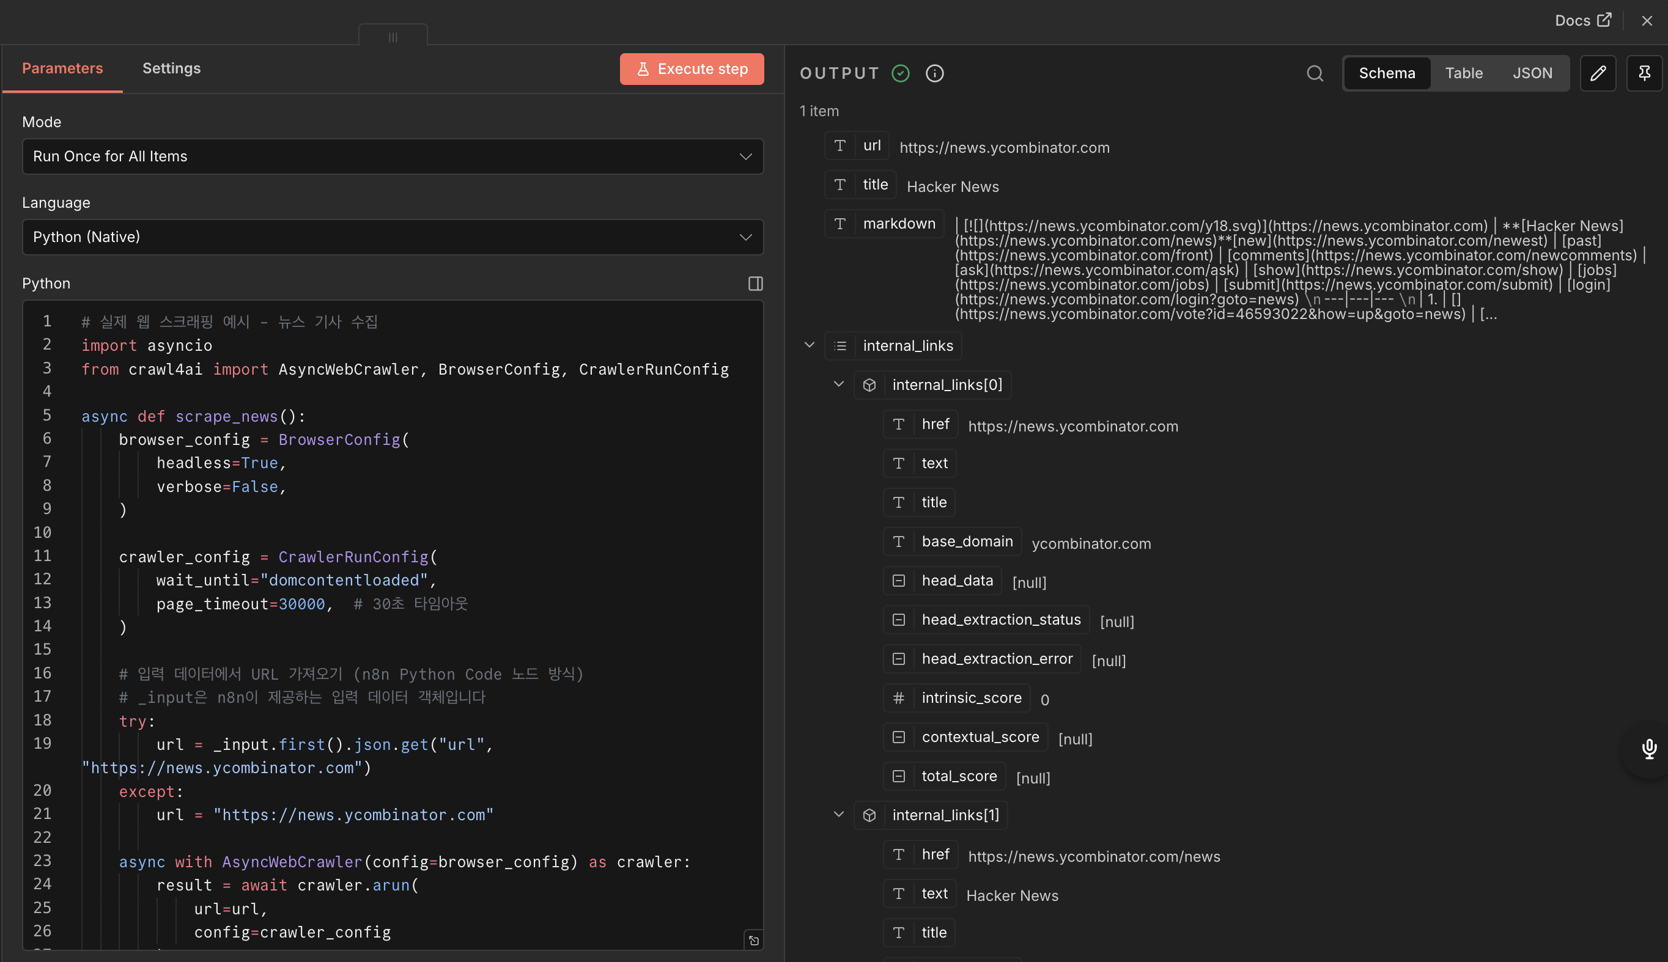
Task: Click inside the Python code editor on line 5
Action: tap(193, 416)
